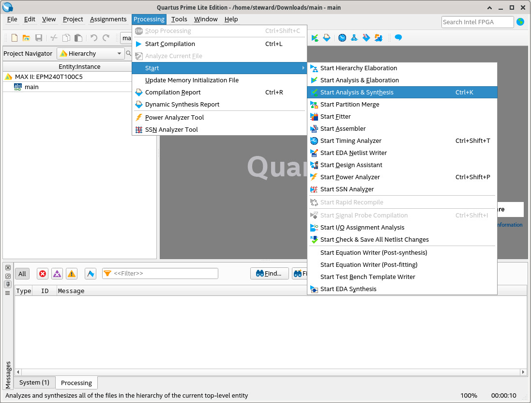The width and height of the screenshot is (531, 403).
Task: Open the Window menu
Action: click(x=206, y=19)
